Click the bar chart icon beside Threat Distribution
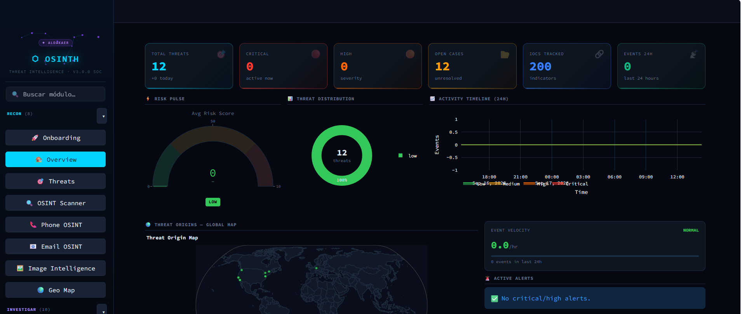 coord(290,99)
